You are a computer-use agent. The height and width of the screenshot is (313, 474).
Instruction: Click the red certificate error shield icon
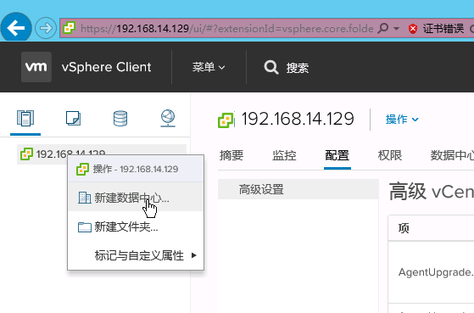click(413, 29)
